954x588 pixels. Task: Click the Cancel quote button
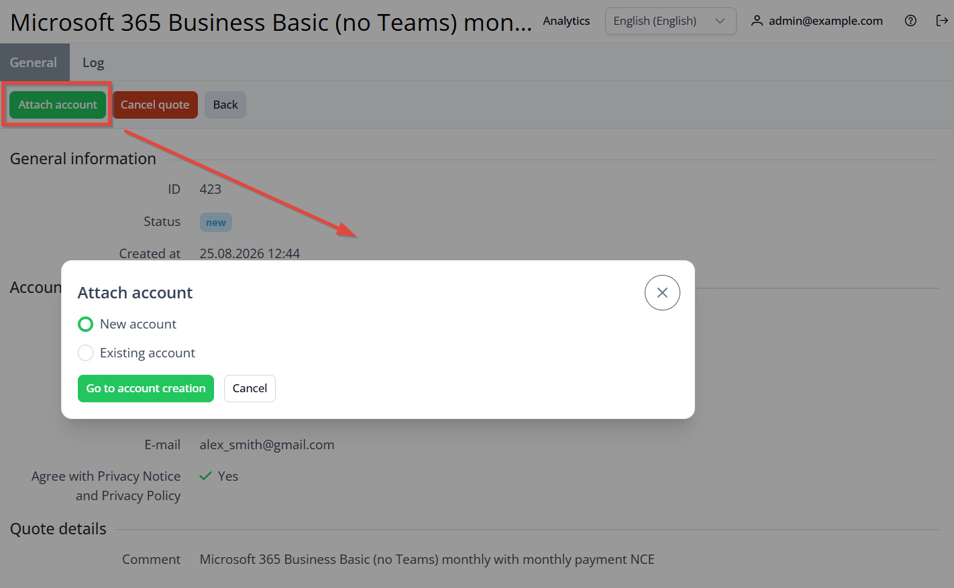point(155,105)
